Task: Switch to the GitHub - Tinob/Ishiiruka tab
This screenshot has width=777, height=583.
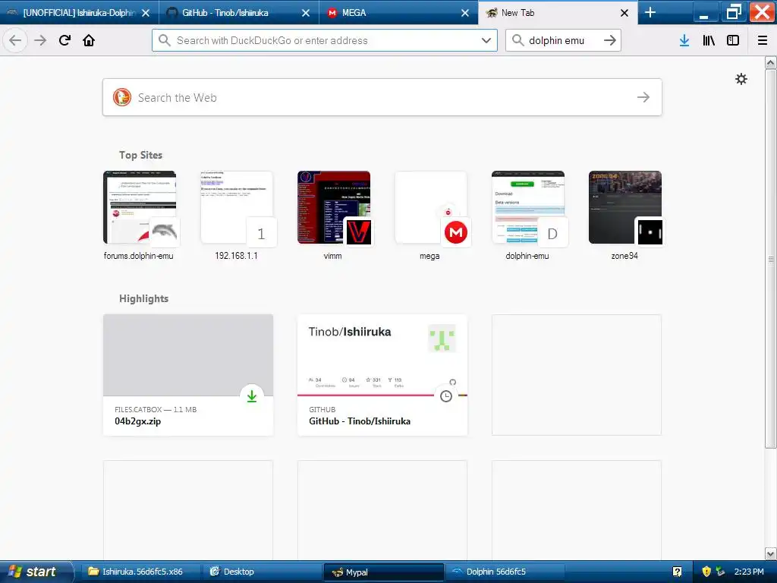Action: (x=239, y=13)
